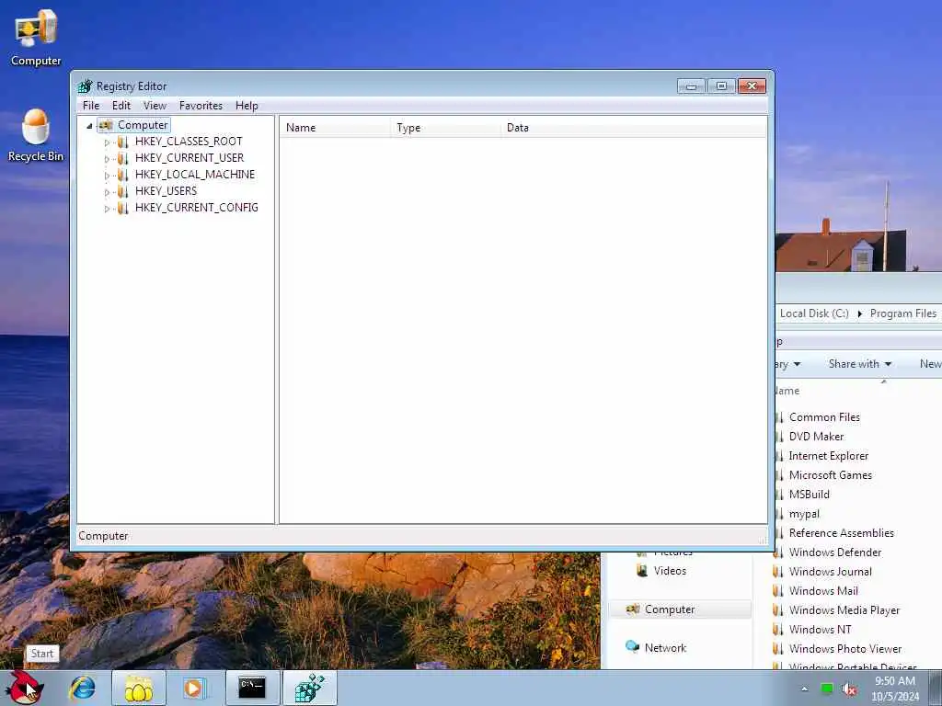Open the Start menu button
This screenshot has width=942, height=706.
pos(24,688)
